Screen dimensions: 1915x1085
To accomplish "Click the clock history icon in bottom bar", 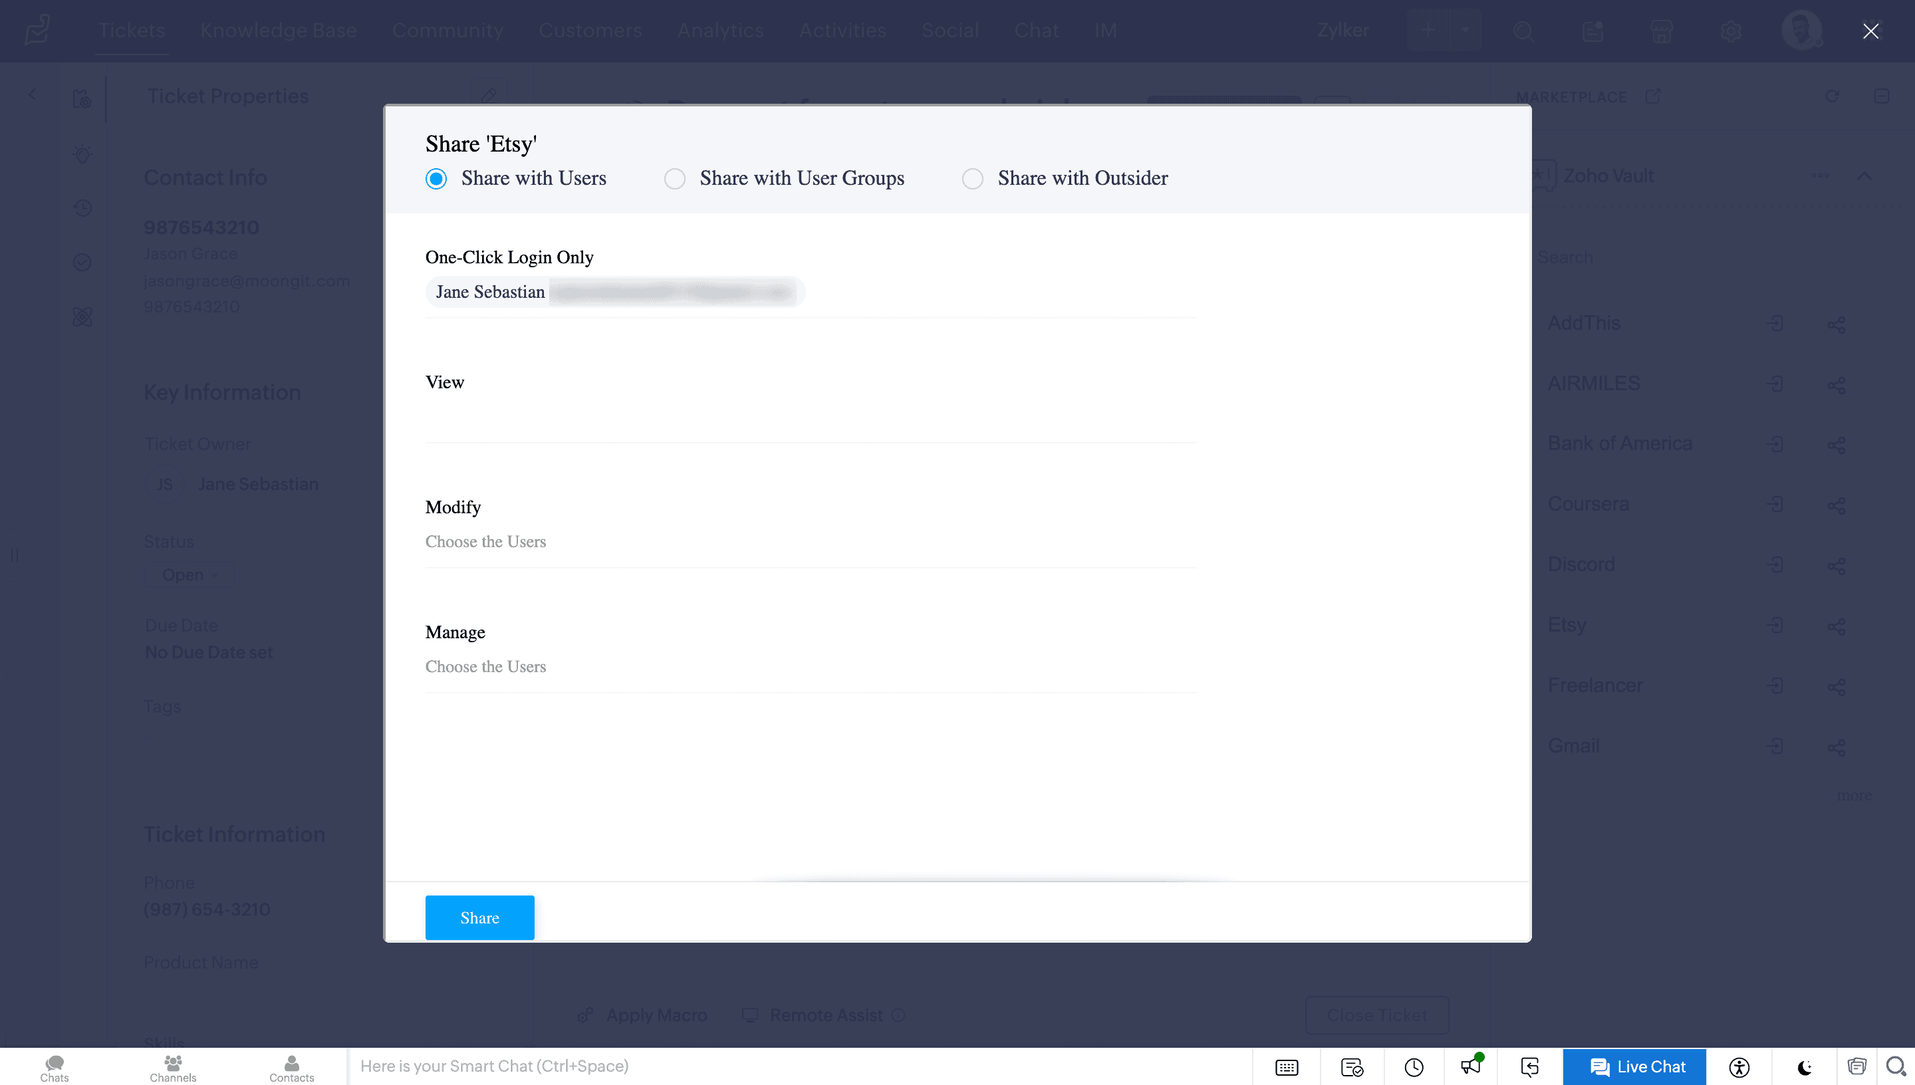I will point(1414,1067).
